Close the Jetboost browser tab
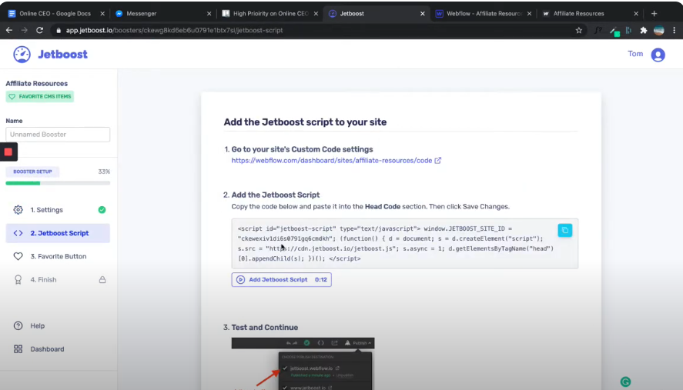 pyautogui.click(x=422, y=14)
